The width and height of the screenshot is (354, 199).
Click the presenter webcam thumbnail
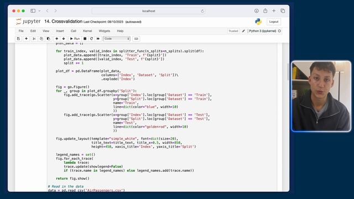tap(321, 96)
